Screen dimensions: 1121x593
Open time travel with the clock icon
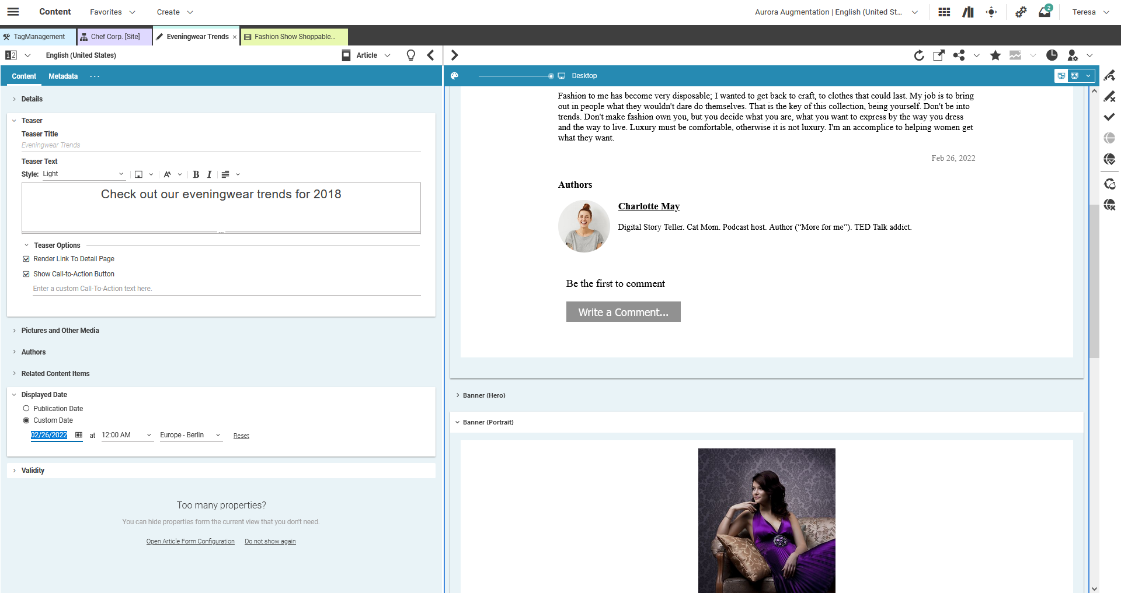point(1052,55)
